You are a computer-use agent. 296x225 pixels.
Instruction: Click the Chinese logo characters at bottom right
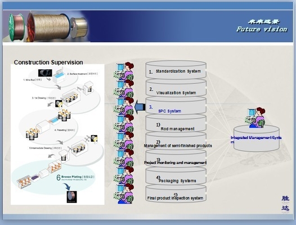pos(285,204)
